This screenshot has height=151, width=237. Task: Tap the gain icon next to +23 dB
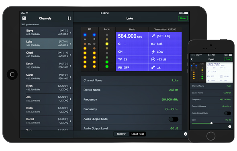tap(153, 59)
